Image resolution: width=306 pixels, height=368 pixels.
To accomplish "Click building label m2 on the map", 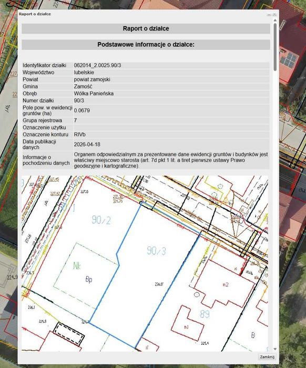I will tap(226, 285).
